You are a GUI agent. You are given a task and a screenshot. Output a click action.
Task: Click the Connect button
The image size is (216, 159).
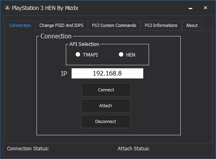pos(106,90)
